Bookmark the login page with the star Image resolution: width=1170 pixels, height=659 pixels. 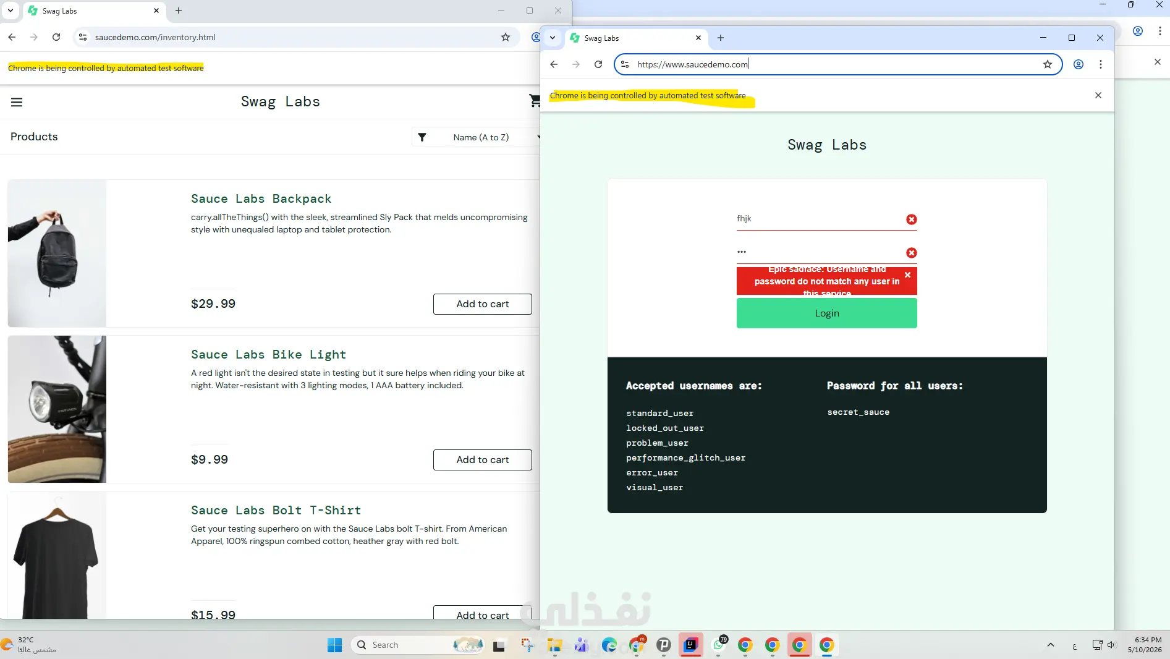[x=1048, y=64]
